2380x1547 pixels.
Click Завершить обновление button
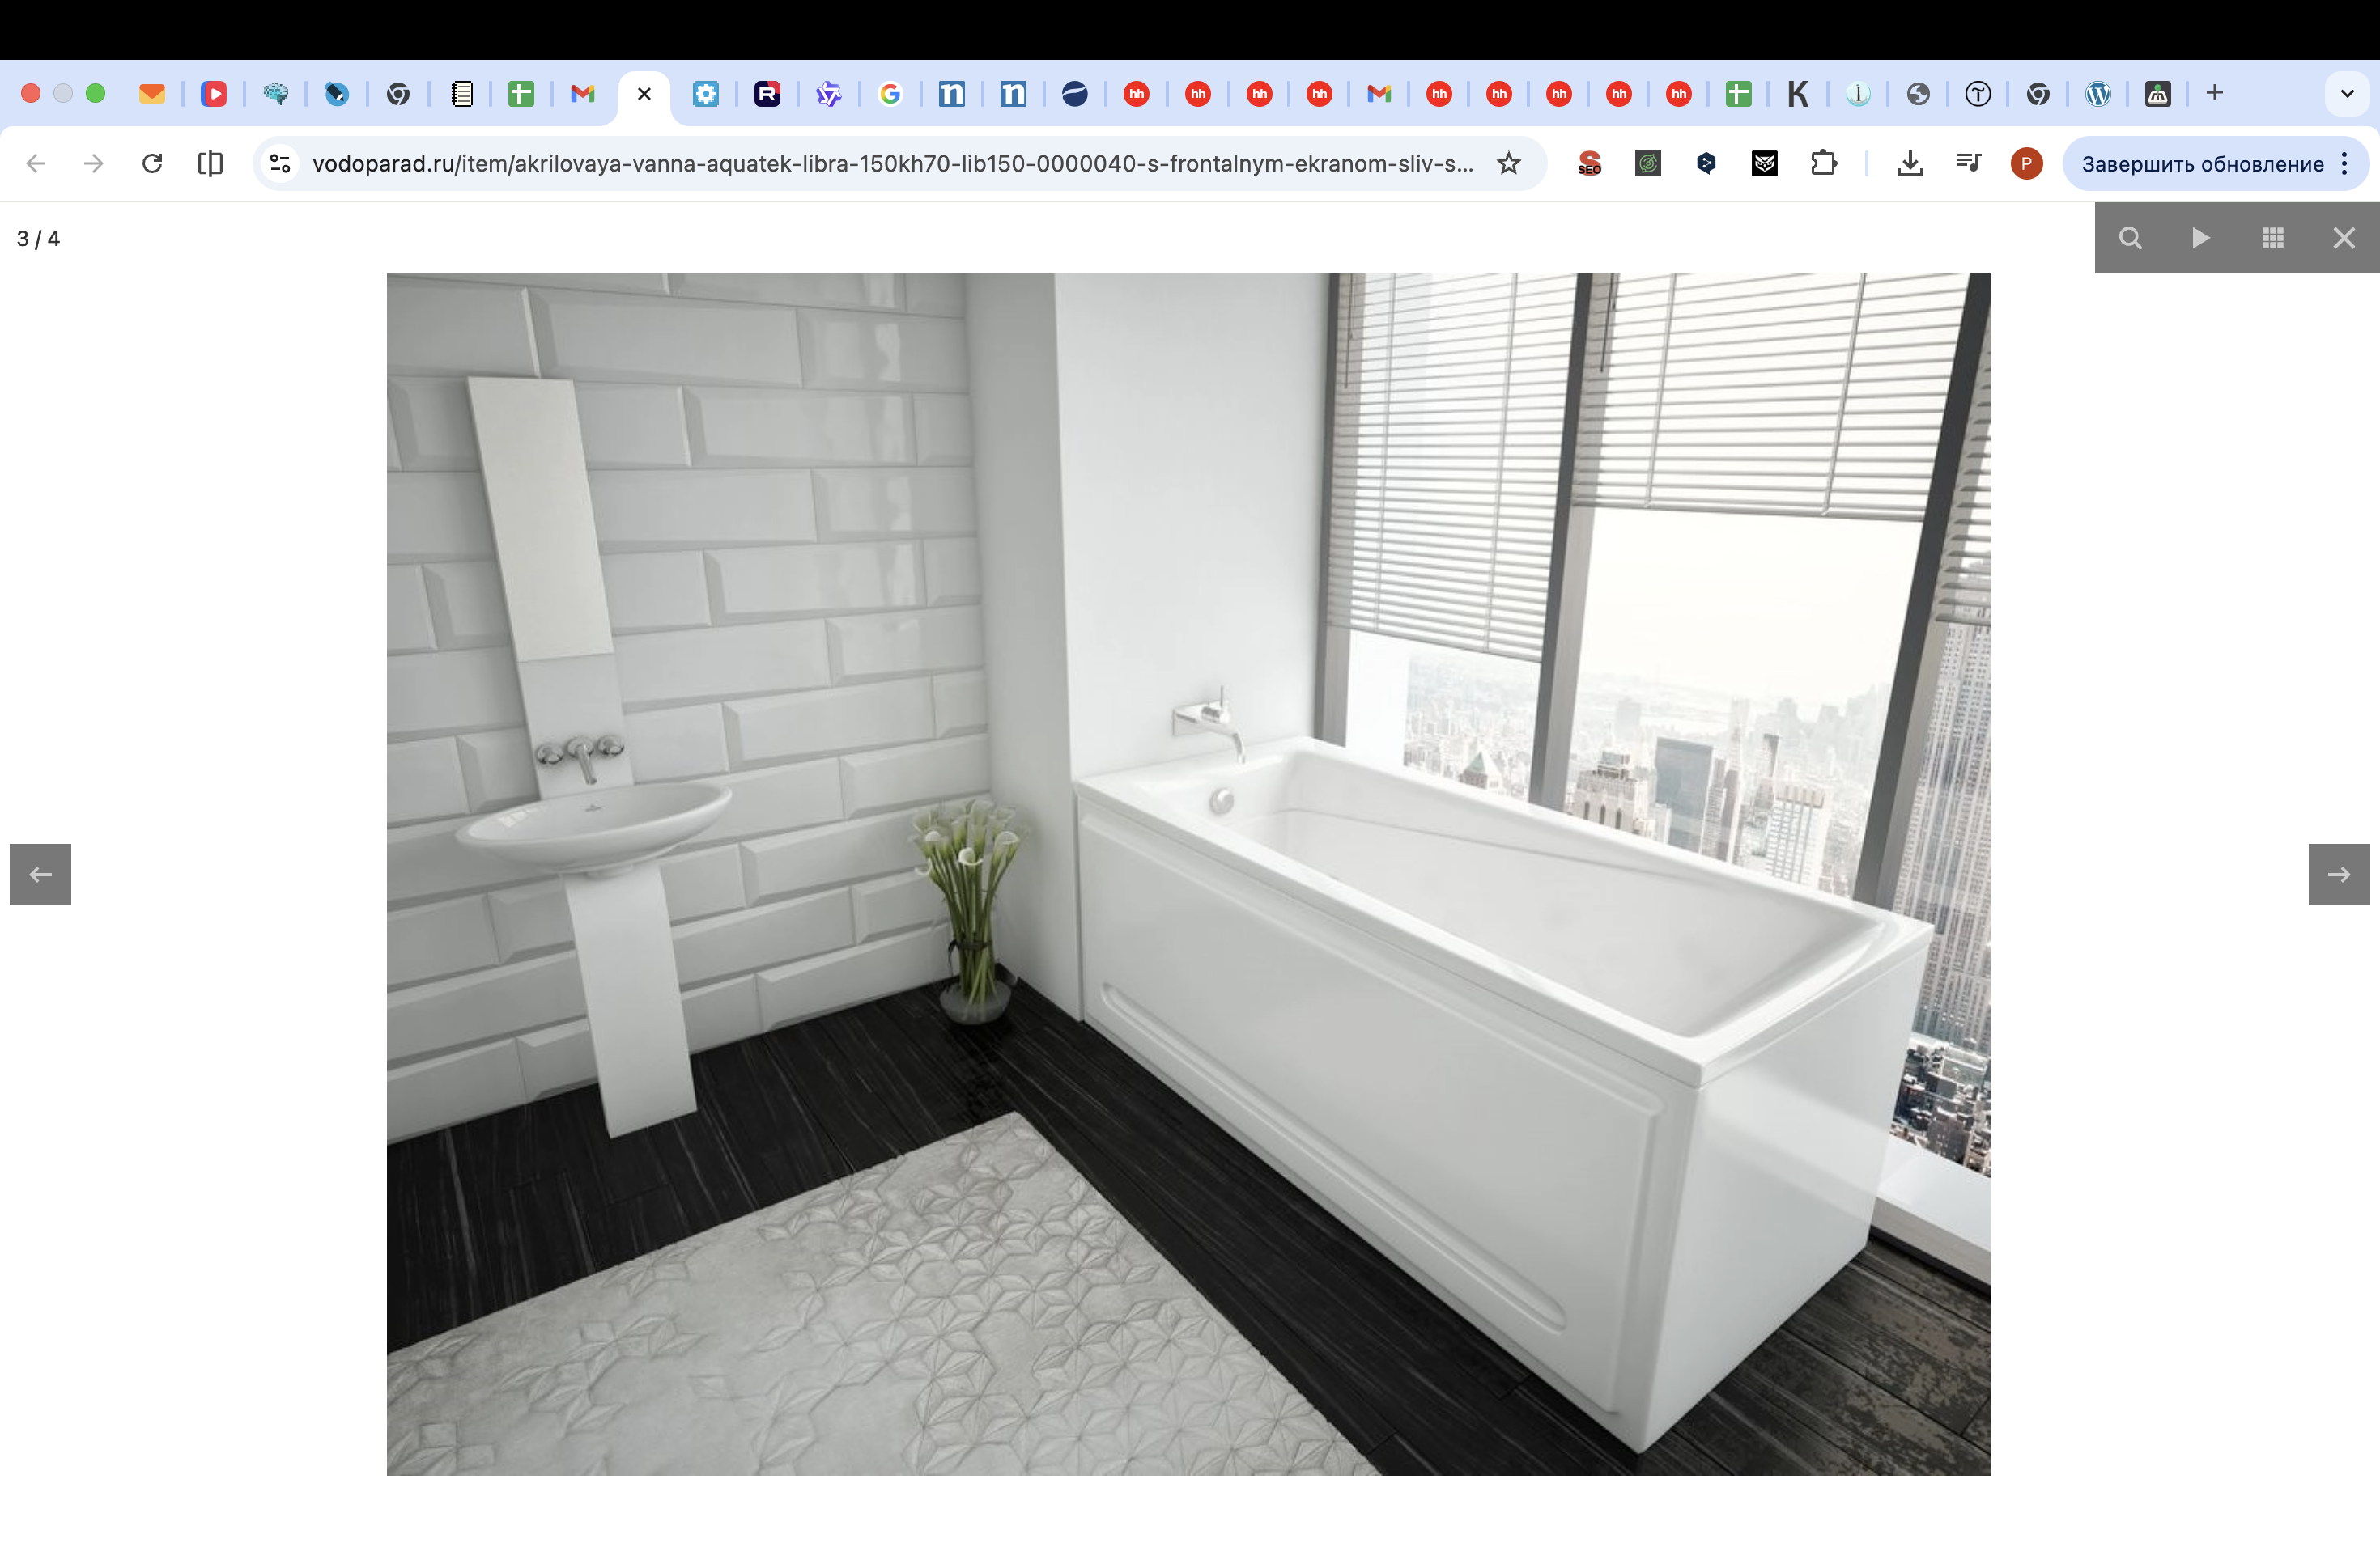coord(2202,164)
